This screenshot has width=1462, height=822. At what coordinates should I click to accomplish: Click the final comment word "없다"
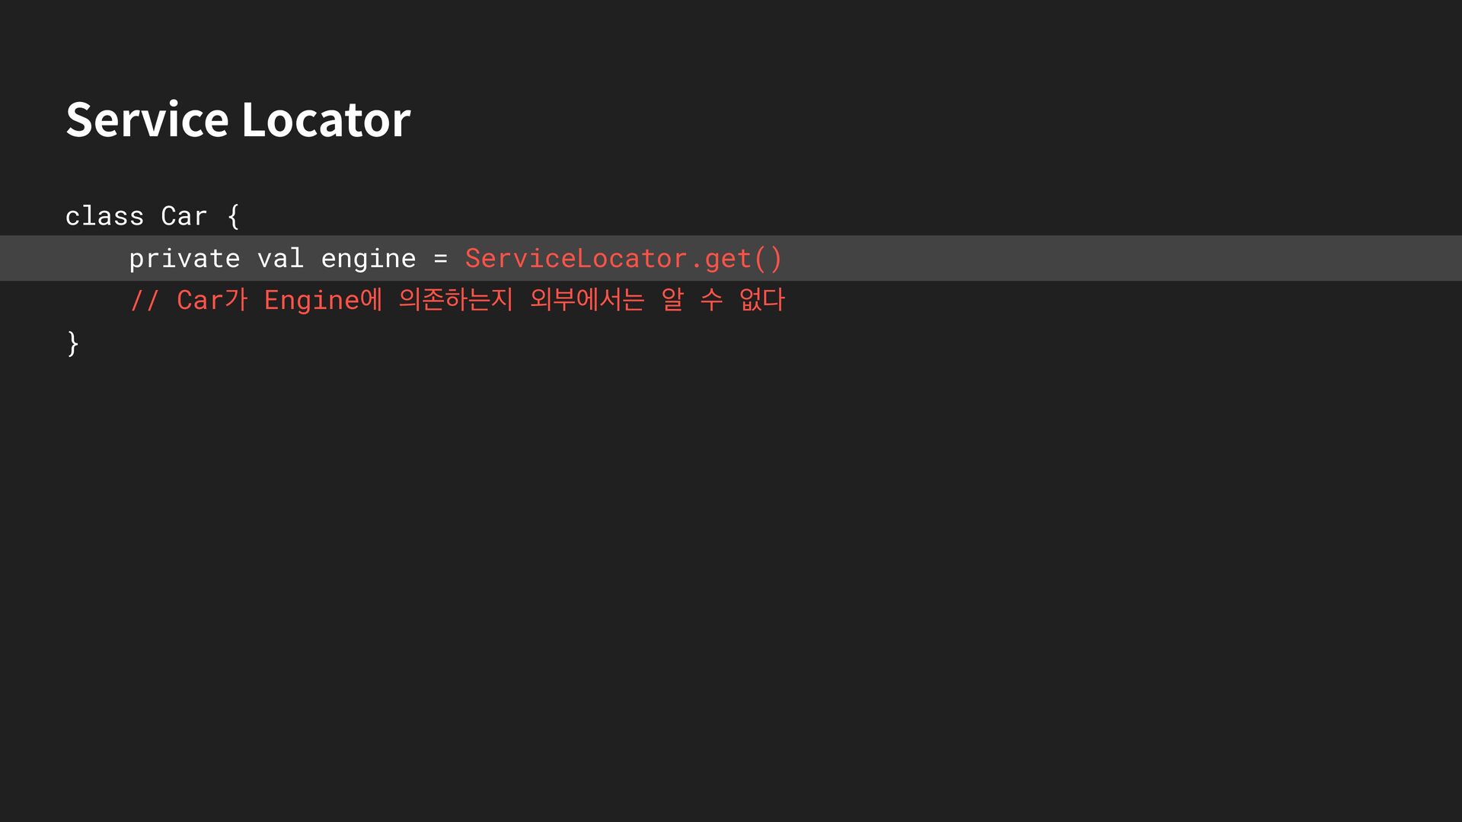coord(761,300)
